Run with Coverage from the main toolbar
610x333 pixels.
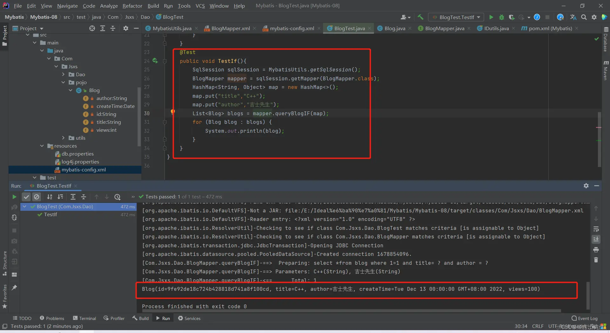(x=512, y=17)
